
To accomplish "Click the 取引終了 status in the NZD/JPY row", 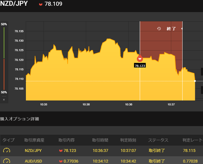I will pos(156,150).
